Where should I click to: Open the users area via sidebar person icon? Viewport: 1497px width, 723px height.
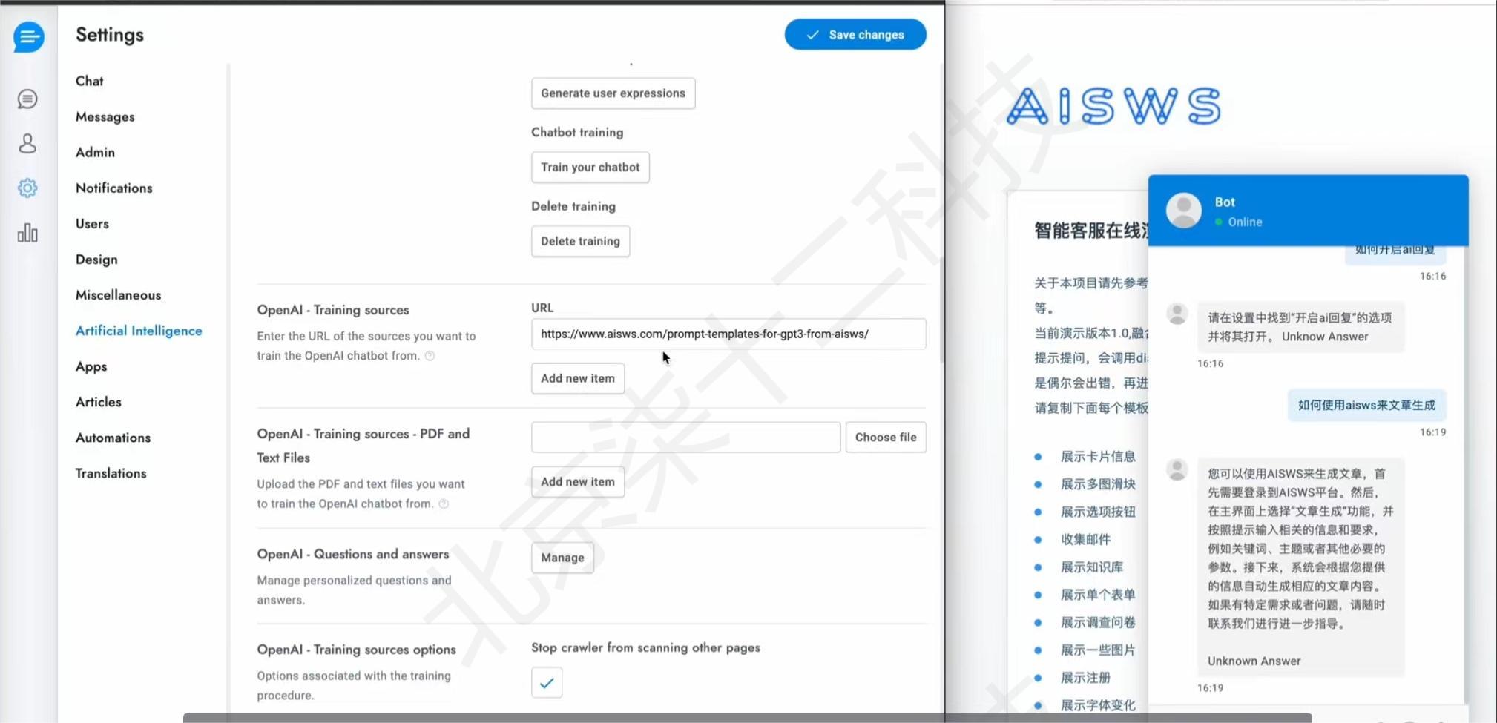pyautogui.click(x=27, y=143)
